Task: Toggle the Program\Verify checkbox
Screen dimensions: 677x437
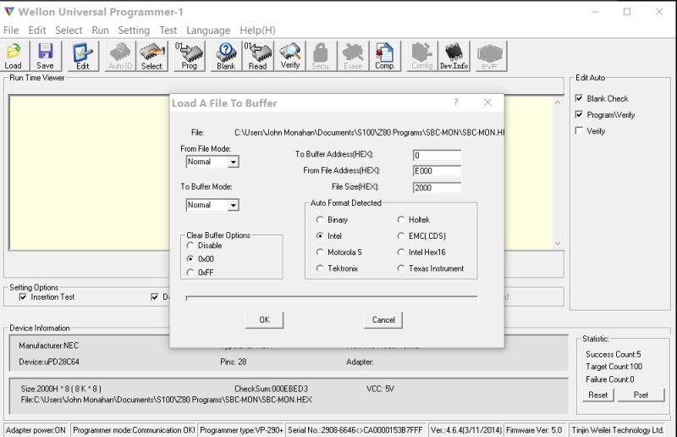Action: [x=579, y=114]
